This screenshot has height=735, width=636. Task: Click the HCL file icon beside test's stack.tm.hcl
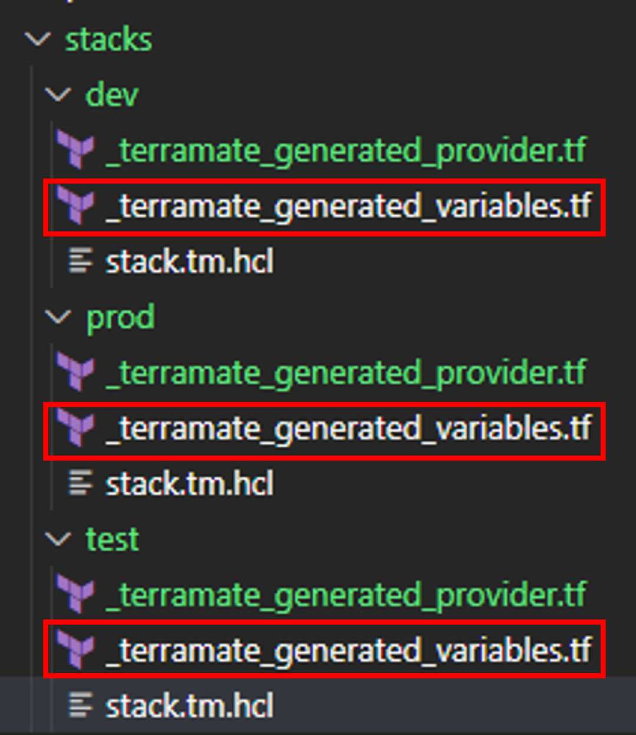click(x=81, y=706)
